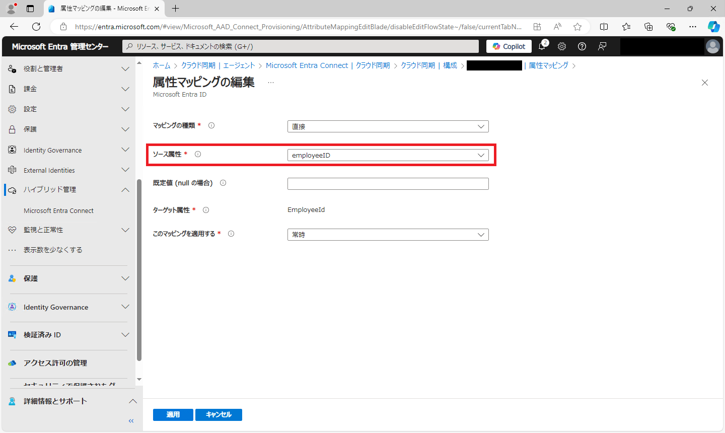Image resolution: width=725 pixels, height=433 pixels.
Task: Click the キャンセル button
Action: [219, 415]
